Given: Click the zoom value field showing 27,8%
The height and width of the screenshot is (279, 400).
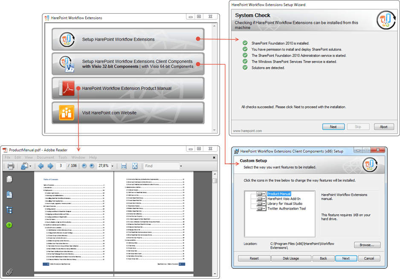Looking at the screenshot, I should coord(104,166).
